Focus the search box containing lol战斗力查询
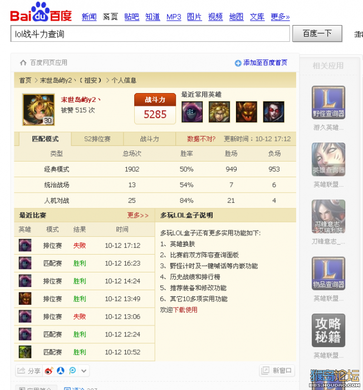Screen dimensions: 363x390 click(x=150, y=33)
